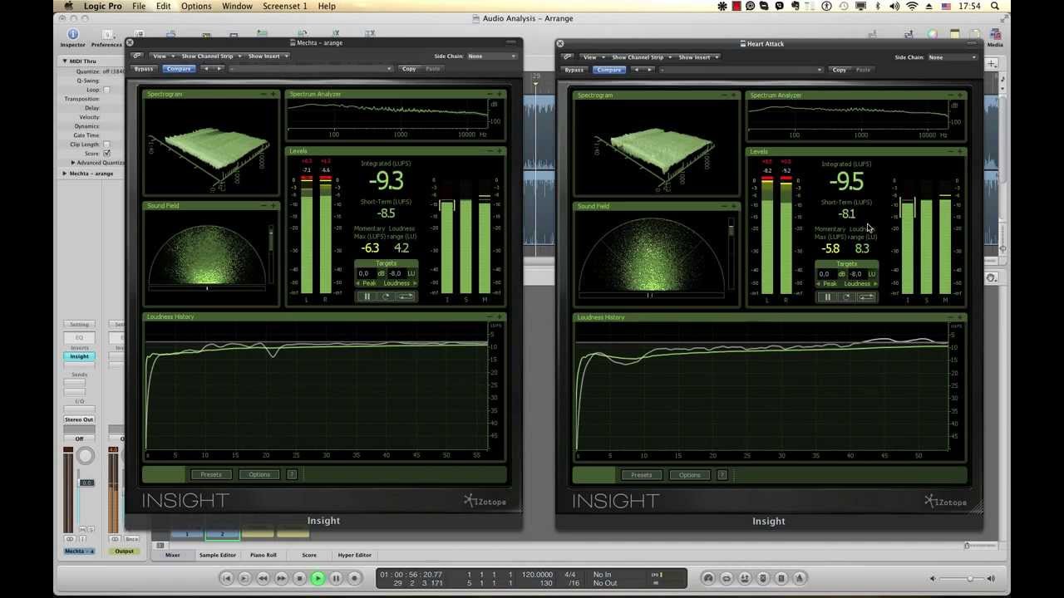Collapse the MIDI Thru section in Inspector
This screenshot has height=598, width=1064.
coord(65,61)
